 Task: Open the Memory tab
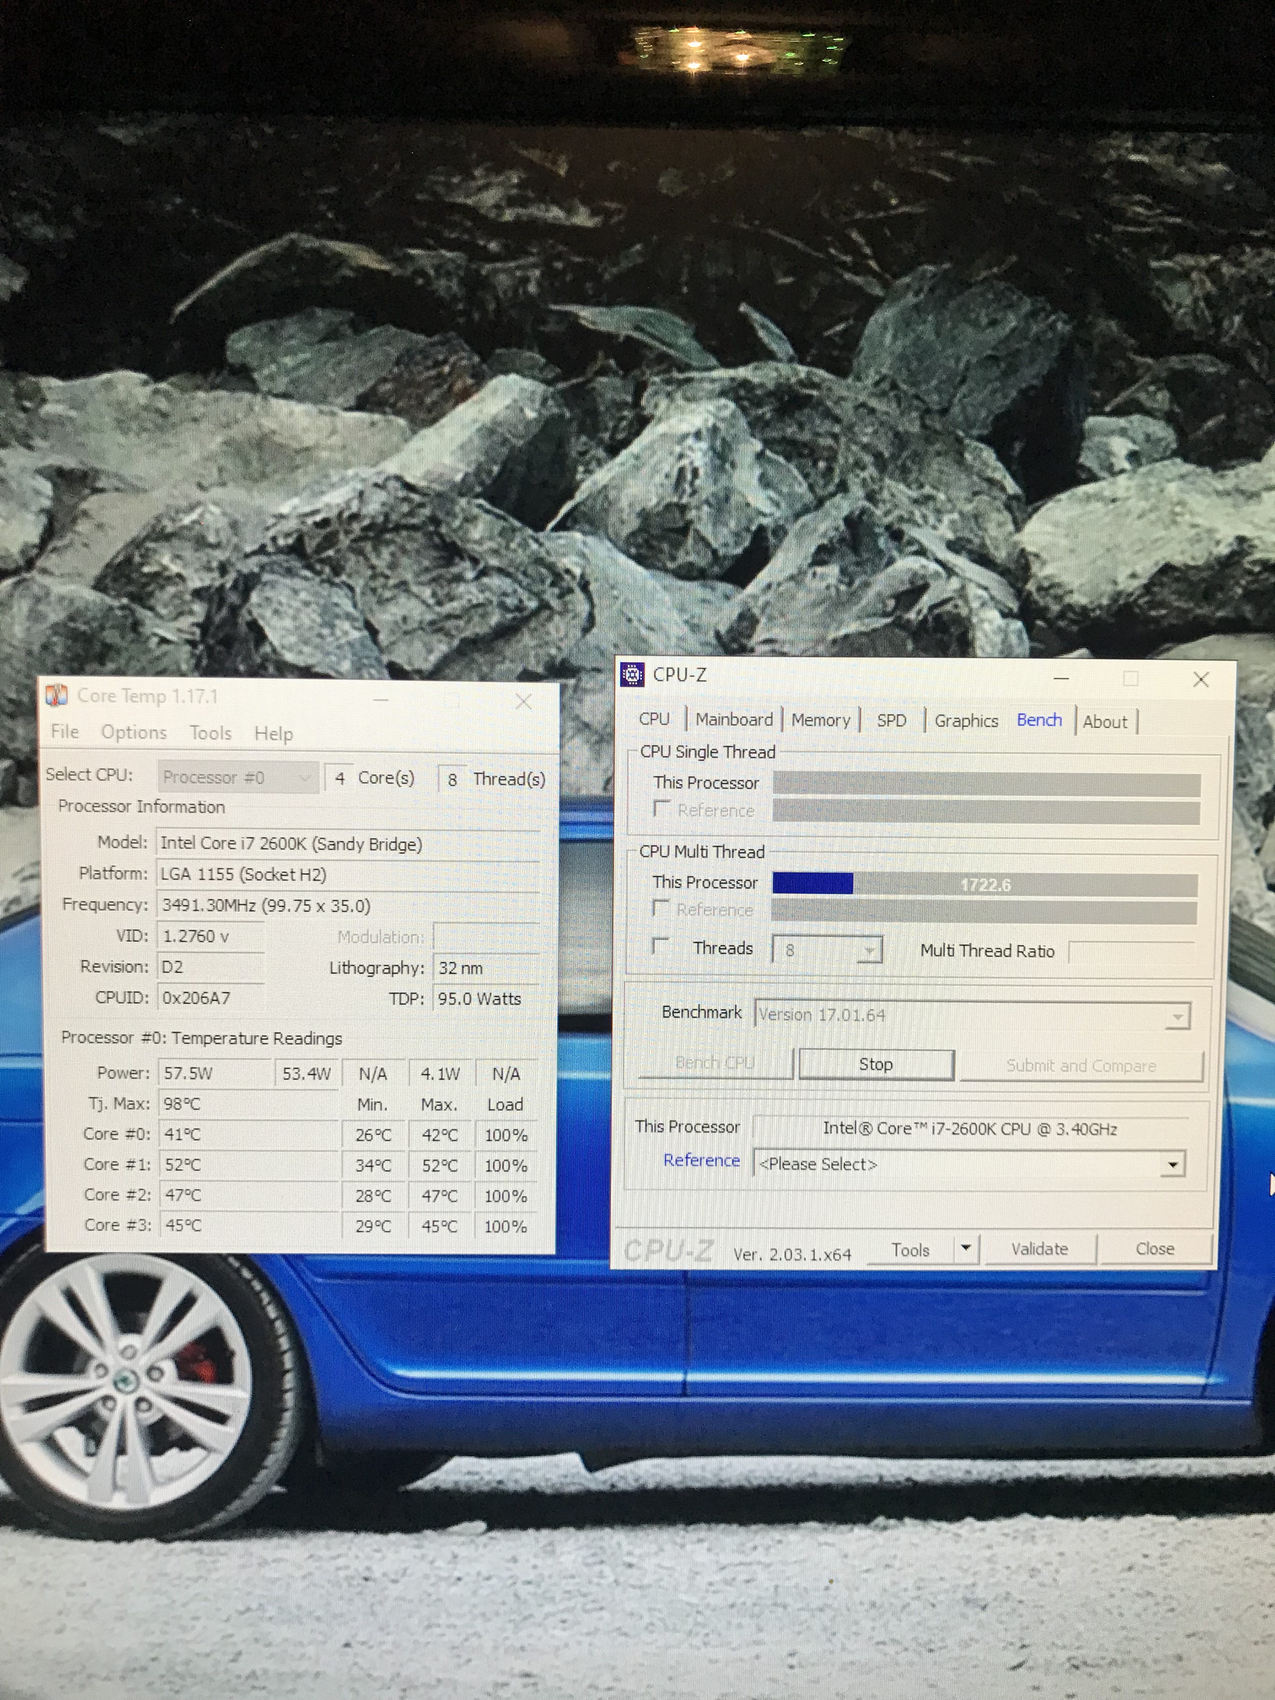click(820, 720)
